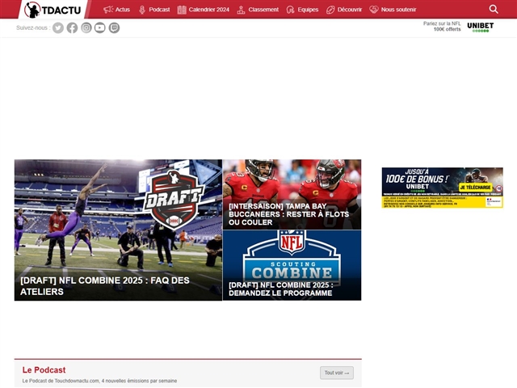
Task: Open the Instagram social icon
Action: point(86,28)
